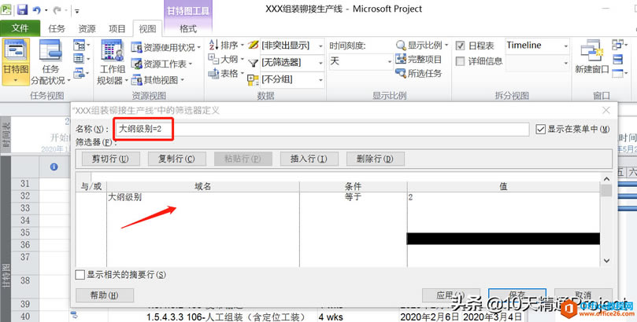Click the highlight marker icon

[253, 45]
